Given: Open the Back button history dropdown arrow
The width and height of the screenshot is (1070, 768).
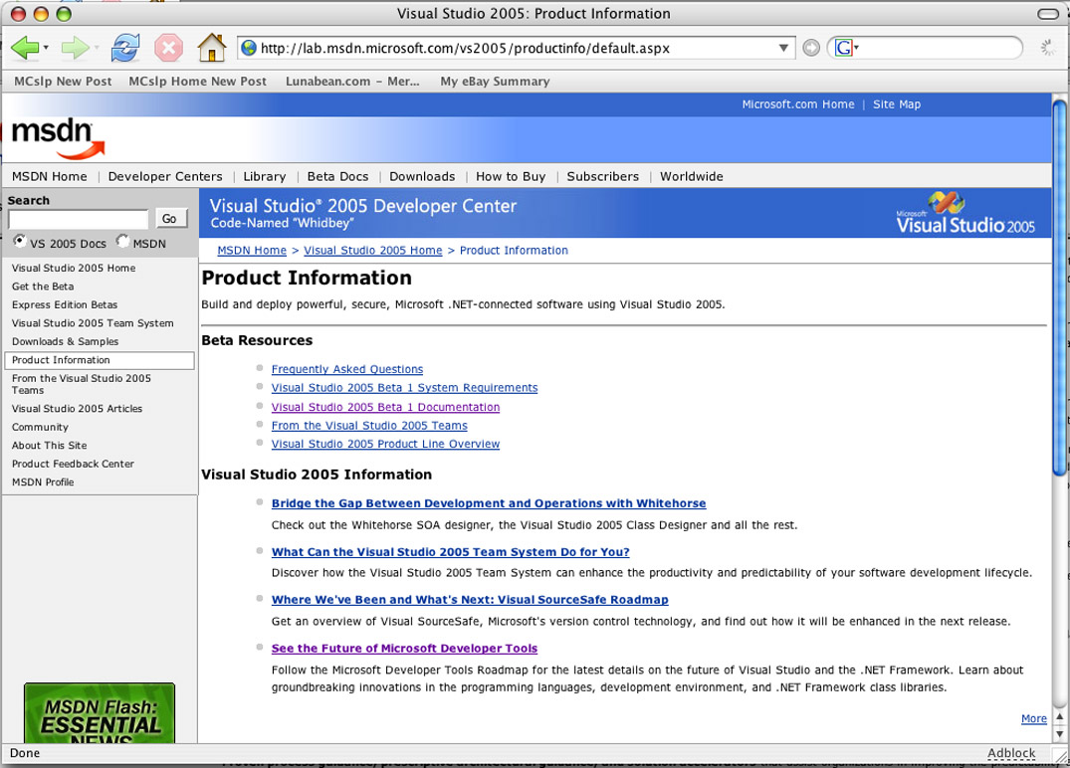Looking at the screenshot, I should (46, 48).
